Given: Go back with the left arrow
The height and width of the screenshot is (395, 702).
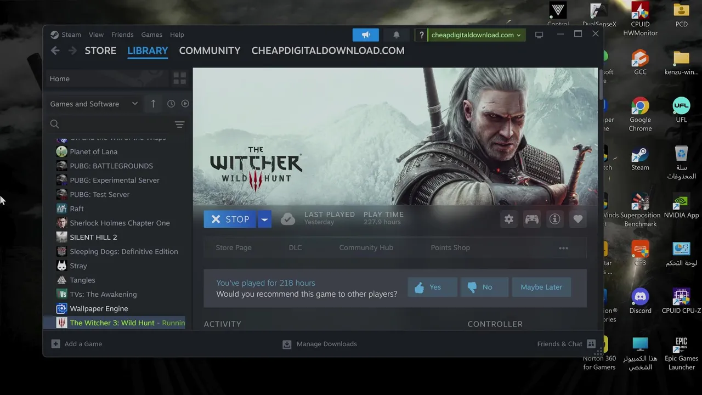Looking at the screenshot, I should coord(55,50).
